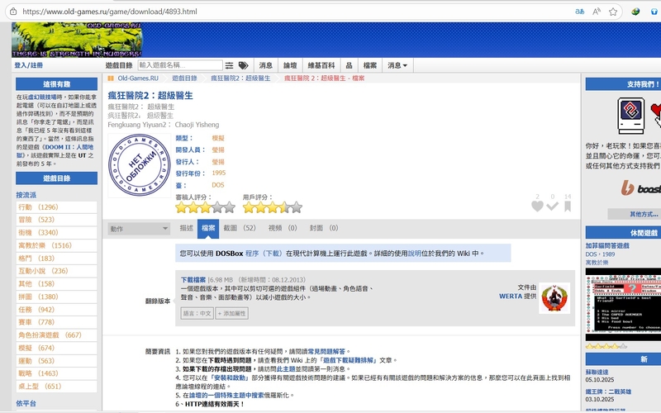The width and height of the screenshot is (661, 413).
Task: Click the game name search field
Action: [x=180, y=65]
